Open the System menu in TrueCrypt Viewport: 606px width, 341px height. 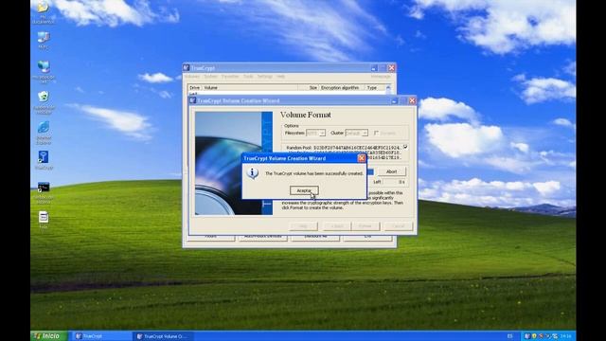pos(210,77)
